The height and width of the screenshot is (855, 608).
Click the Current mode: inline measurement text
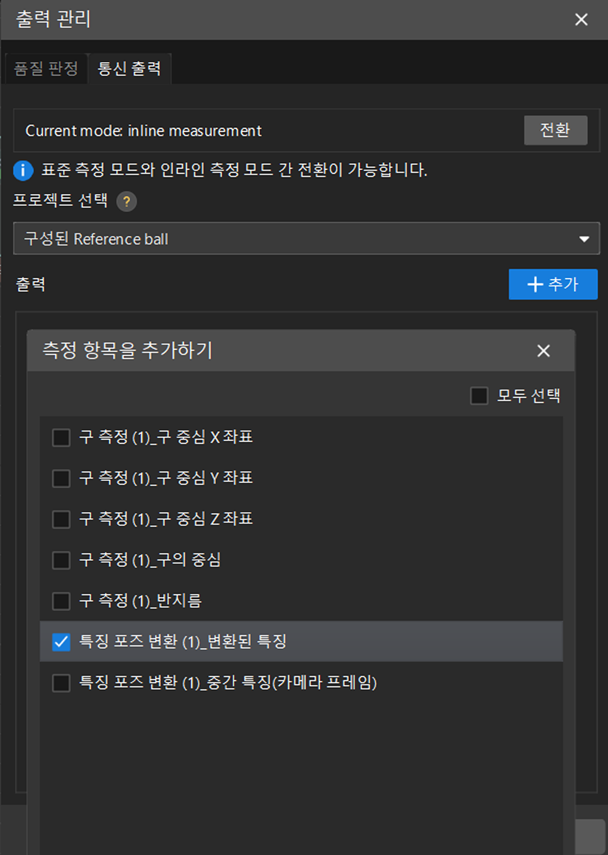pyautogui.click(x=143, y=131)
